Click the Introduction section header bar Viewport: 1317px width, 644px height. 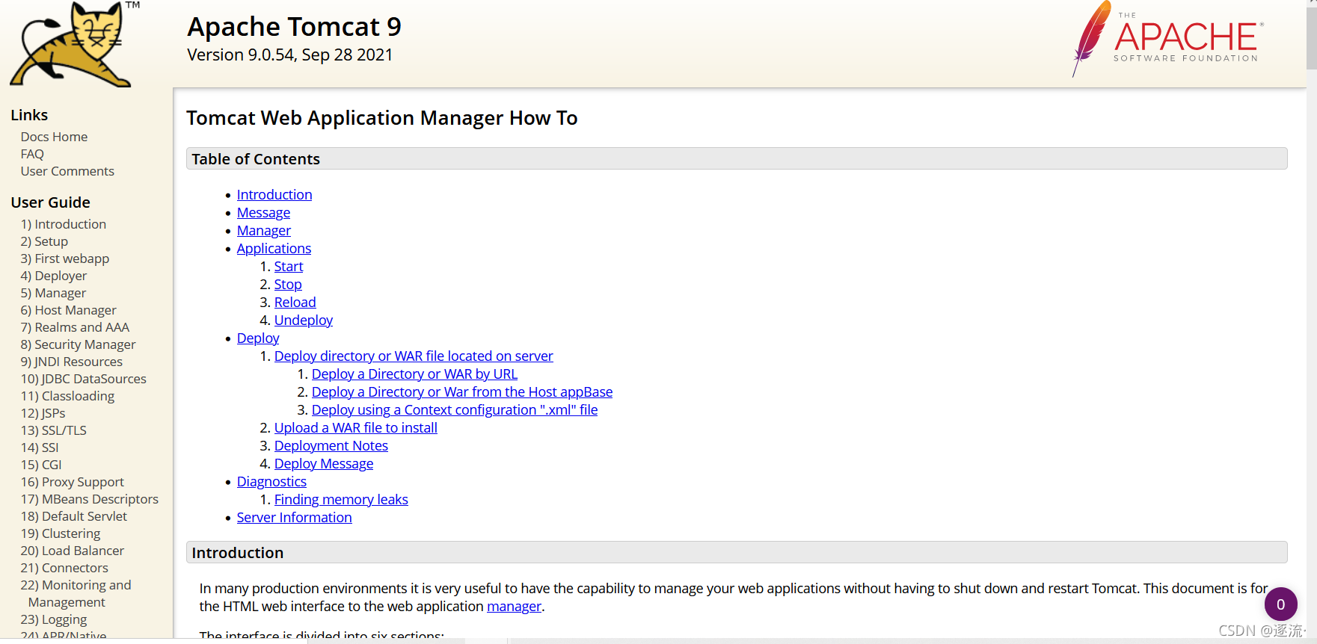tap(737, 552)
